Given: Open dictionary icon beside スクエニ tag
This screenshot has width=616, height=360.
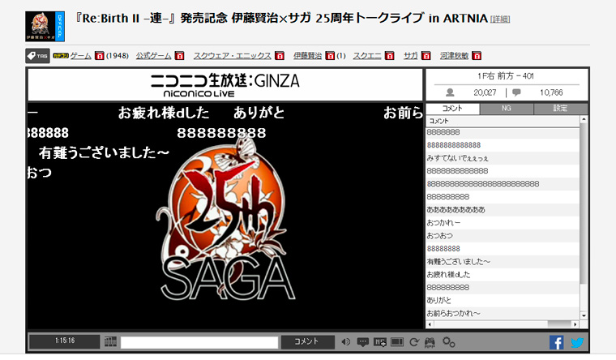Looking at the screenshot, I should pos(390,56).
